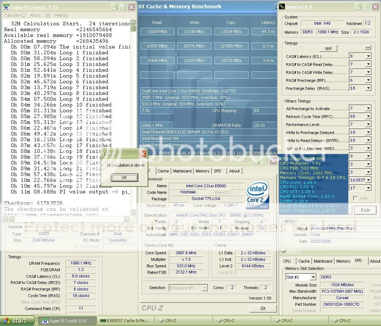381x326 pixels.
Task: Click the Super PI vertical scrollbar up arrow
Action: (x=133, y=22)
